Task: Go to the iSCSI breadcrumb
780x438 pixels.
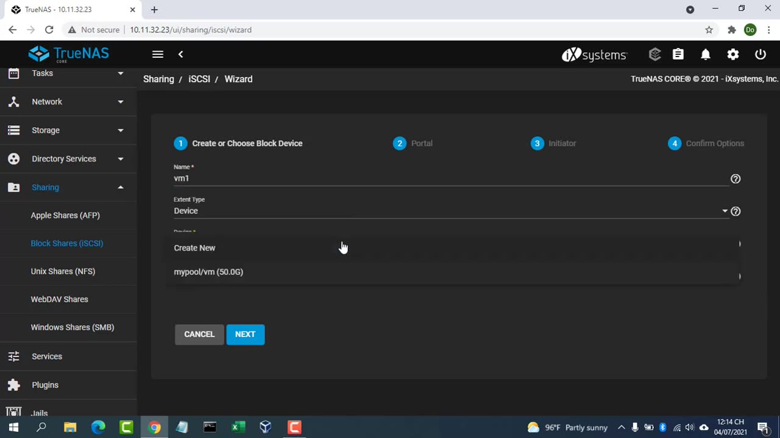Action: point(199,79)
